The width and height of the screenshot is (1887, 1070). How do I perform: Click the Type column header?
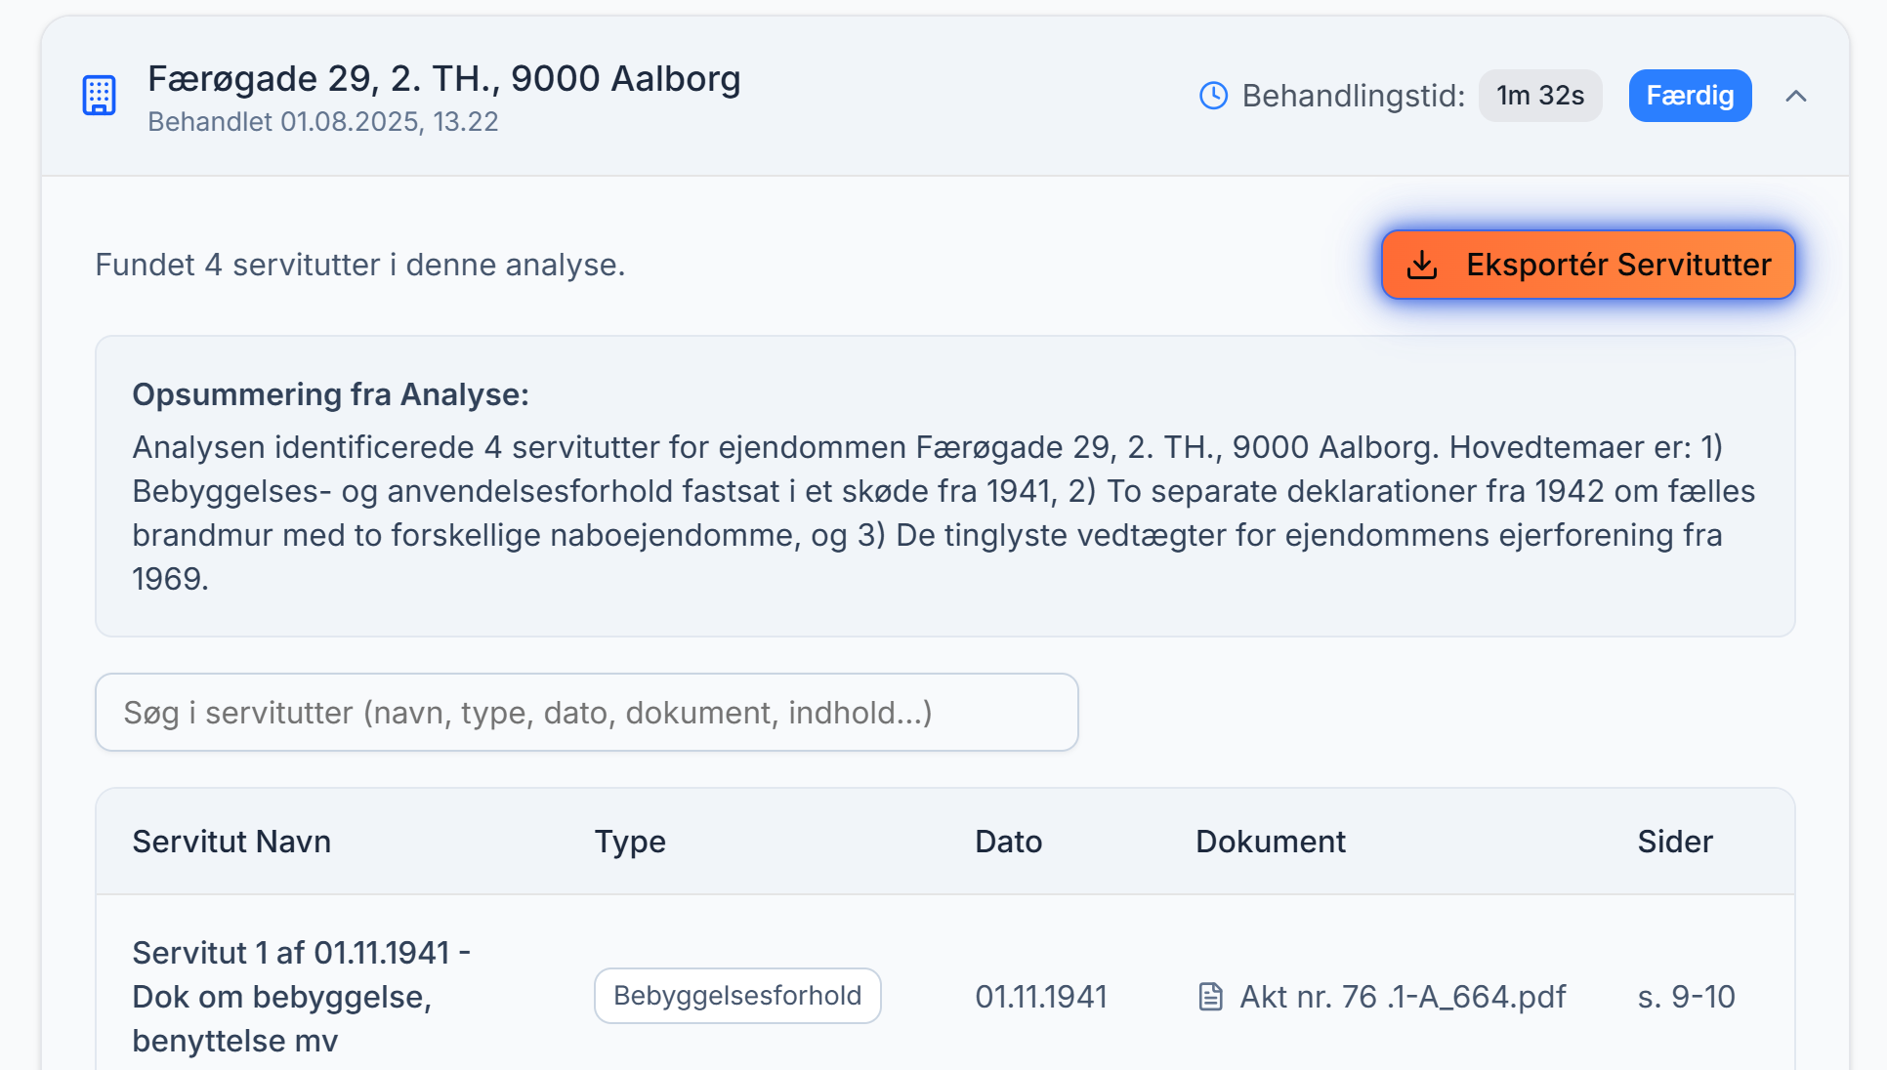click(630, 841)
